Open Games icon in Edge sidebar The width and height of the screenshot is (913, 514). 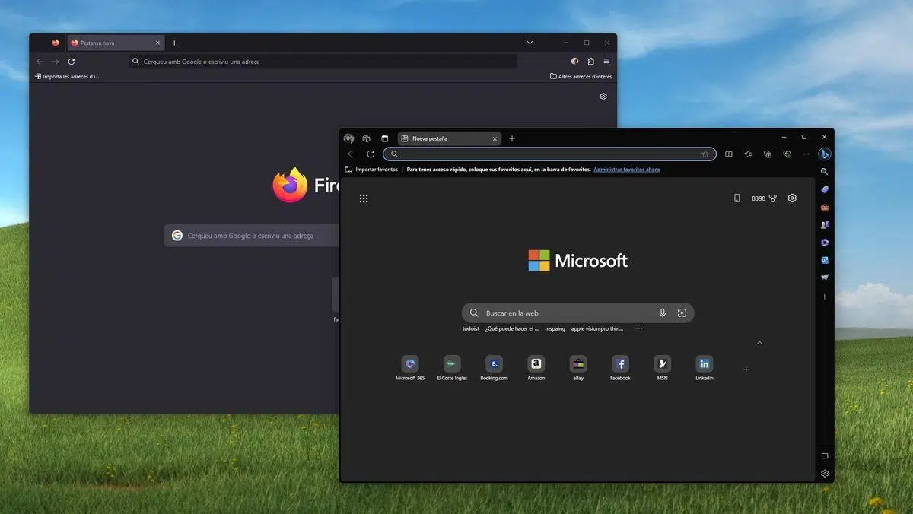(825, 225)
